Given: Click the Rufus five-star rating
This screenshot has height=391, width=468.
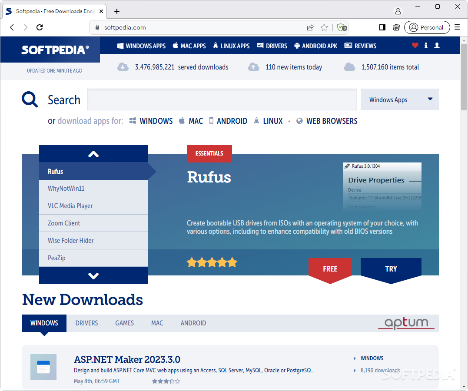Looking at the screenshot, I should point(212,263).
